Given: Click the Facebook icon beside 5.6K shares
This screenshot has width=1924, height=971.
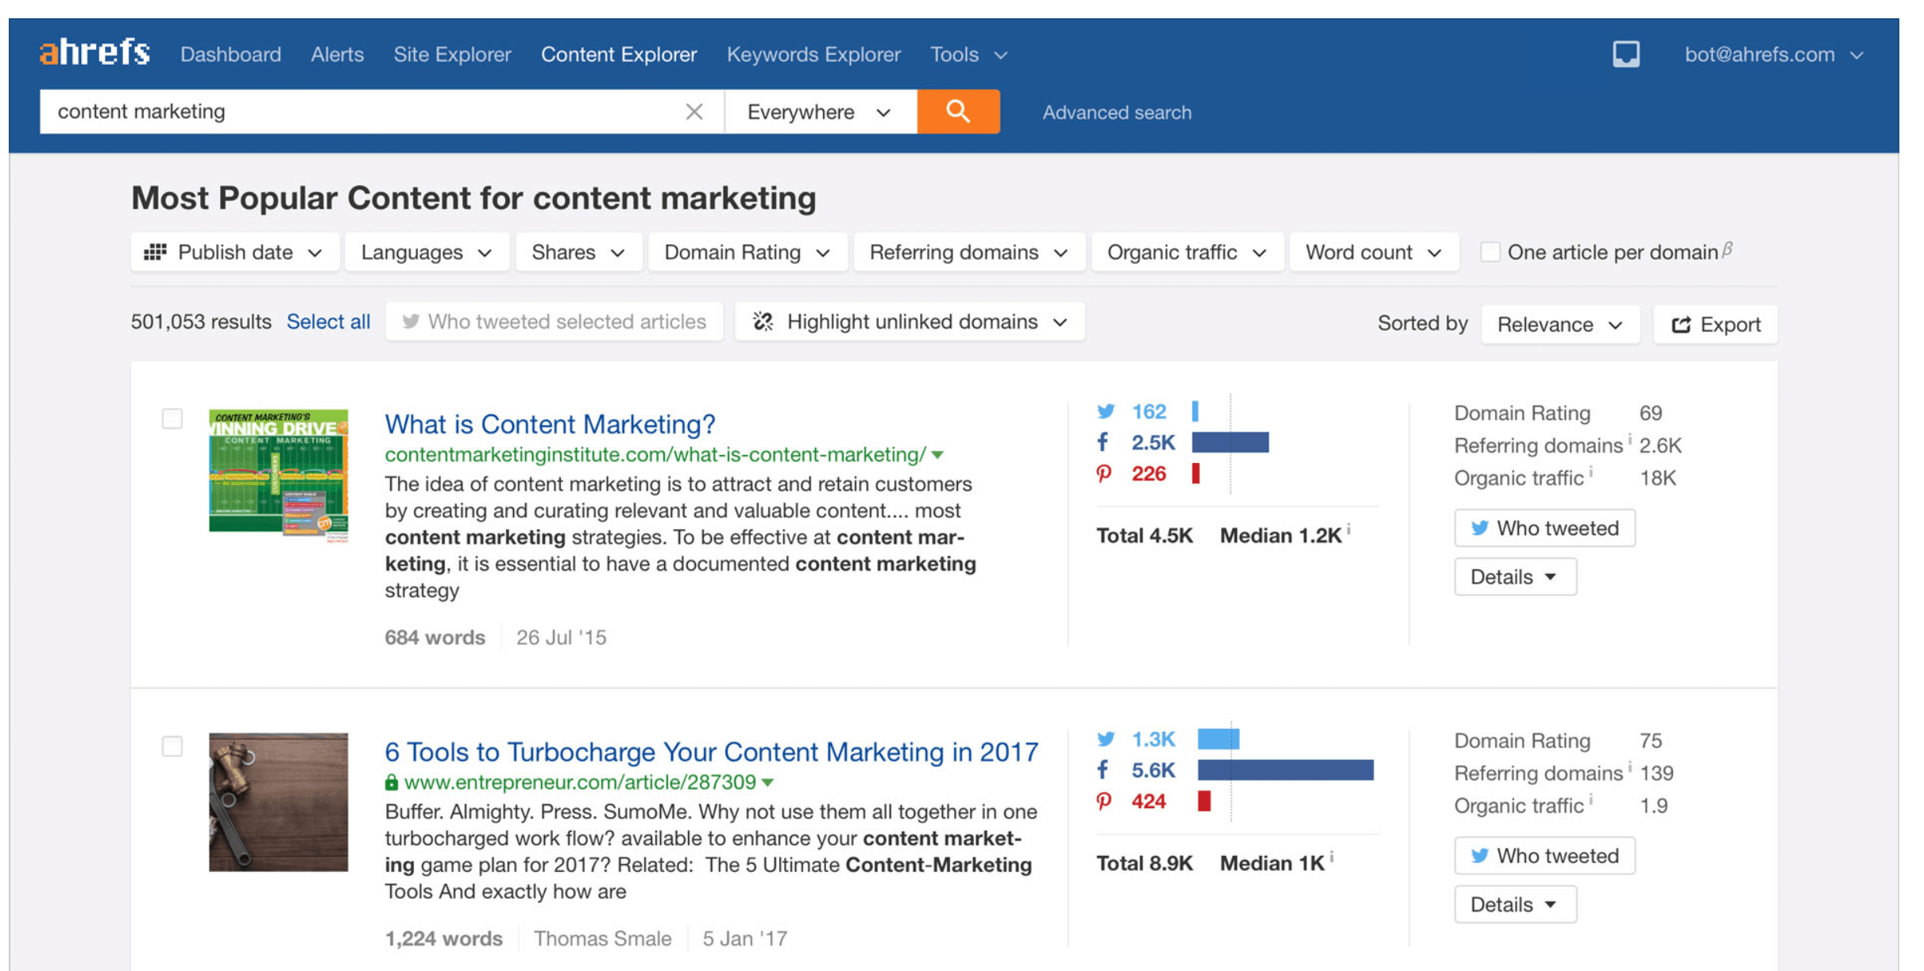Looking at the screenshot, I should point(1103,770).
